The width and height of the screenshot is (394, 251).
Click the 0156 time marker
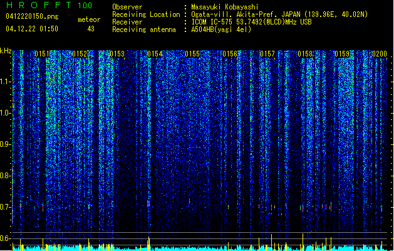[x=230, y=54]
